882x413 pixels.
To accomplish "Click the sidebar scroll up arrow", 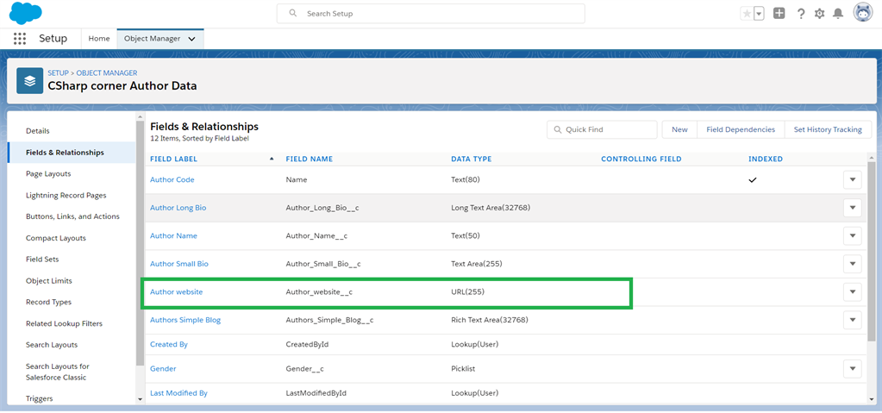I will click(x=140, y=116).
